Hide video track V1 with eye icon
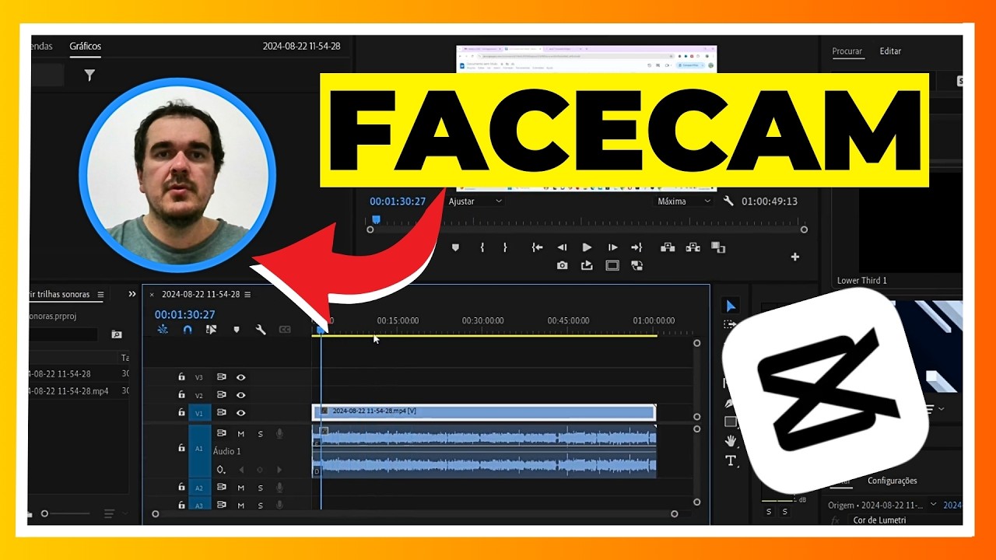Viewport: 996px width, 560px height. click(241, 413)
